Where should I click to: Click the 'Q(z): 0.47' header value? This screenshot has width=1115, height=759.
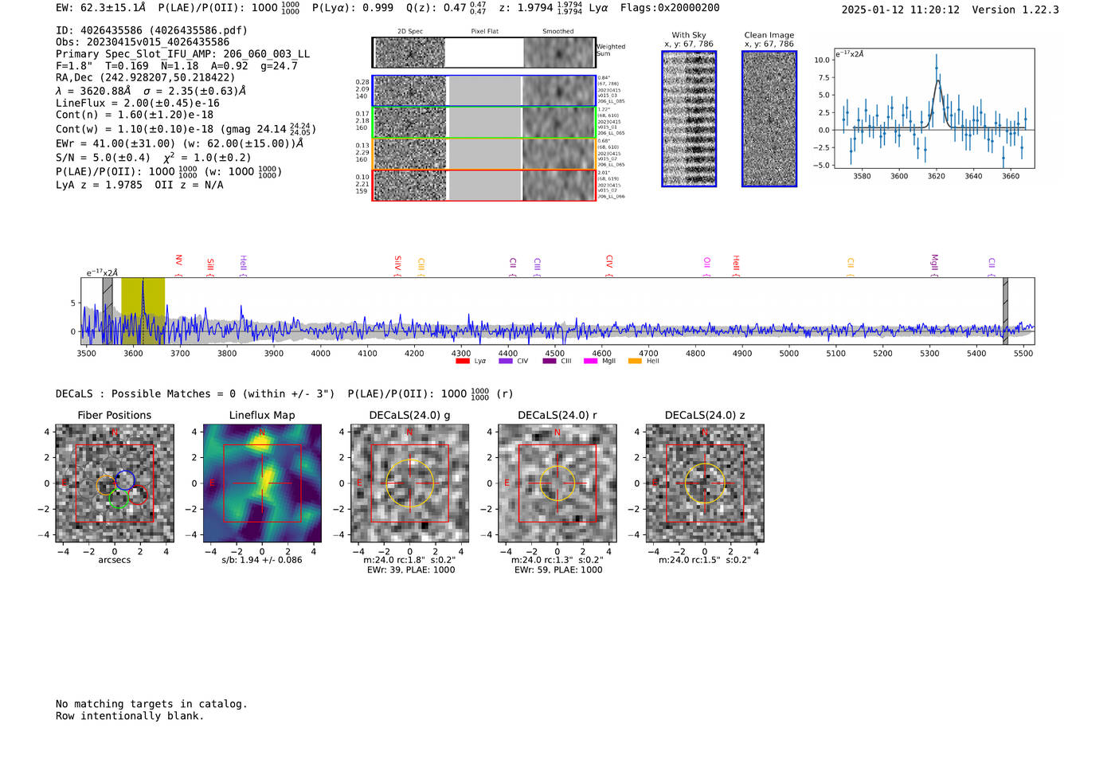coord(436,8)
